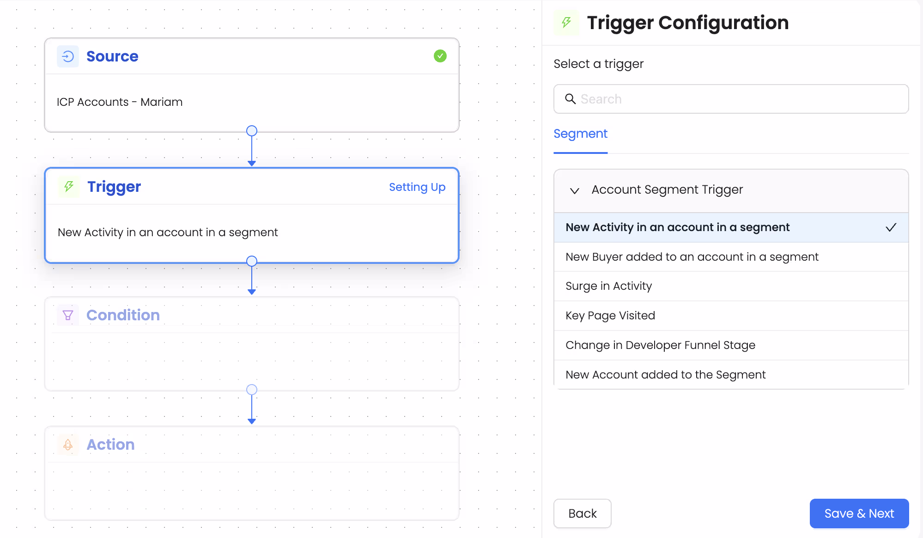Viewport: 923px width, 538px height.
Task: Click the search magnifier icon
Action: (570, 99)
